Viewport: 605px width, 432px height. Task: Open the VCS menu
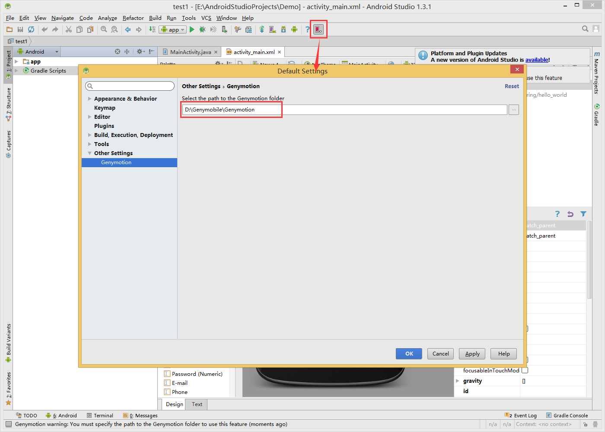(x=206, y=18)
